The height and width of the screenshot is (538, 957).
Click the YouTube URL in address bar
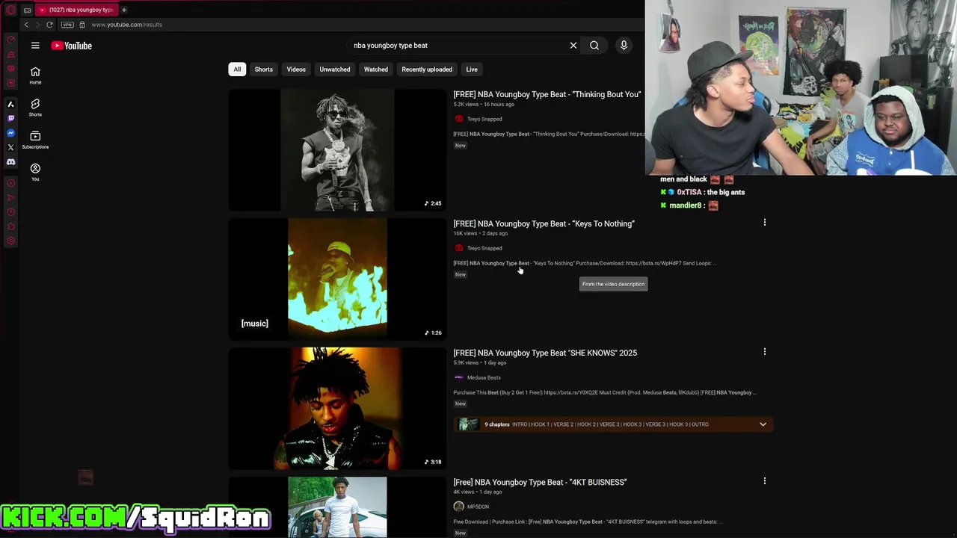pyautogui.click(x=126, y=25)
